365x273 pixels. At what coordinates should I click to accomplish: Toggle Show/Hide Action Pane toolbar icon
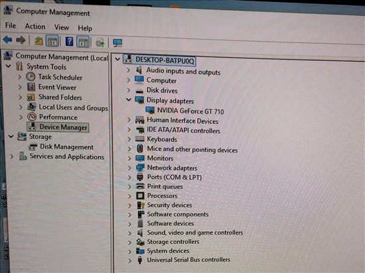pyautogui.click(x=84, y=42)
